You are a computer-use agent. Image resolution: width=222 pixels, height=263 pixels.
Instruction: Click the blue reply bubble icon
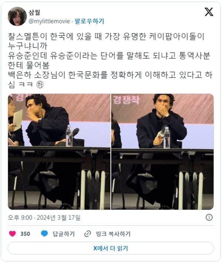44,234
